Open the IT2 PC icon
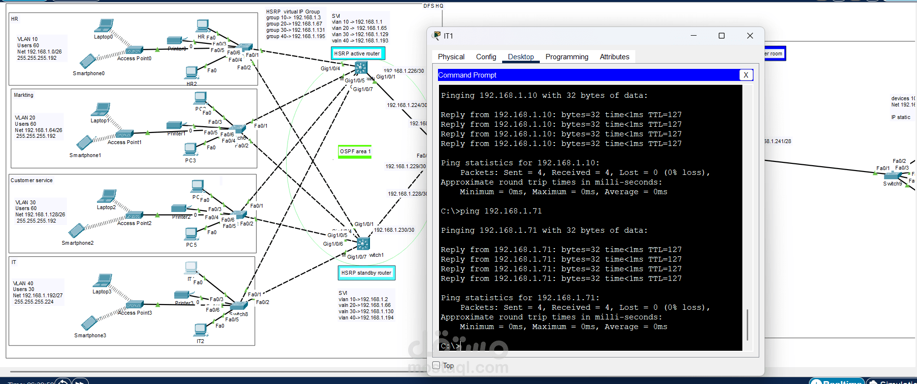 (x=200, y=331)
